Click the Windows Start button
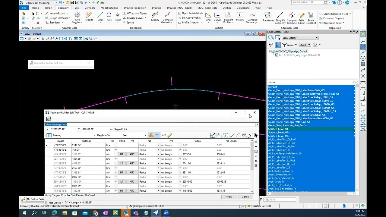The image size is (386, 217). click(x=24, y=213)
